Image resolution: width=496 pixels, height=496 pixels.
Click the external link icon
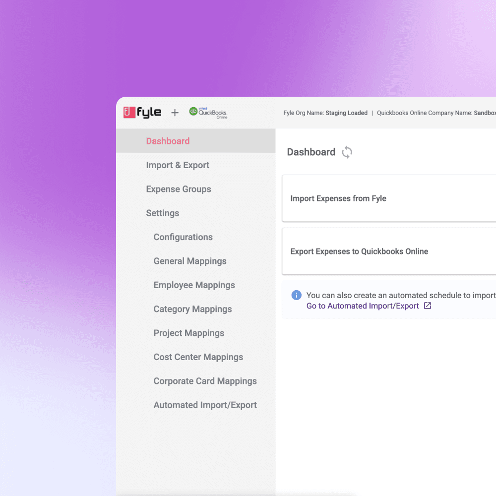click(428, 306)
